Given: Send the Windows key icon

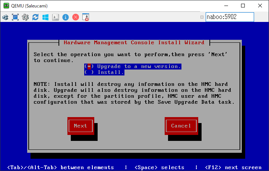Looking at the screenshot, I should [45, 17].
